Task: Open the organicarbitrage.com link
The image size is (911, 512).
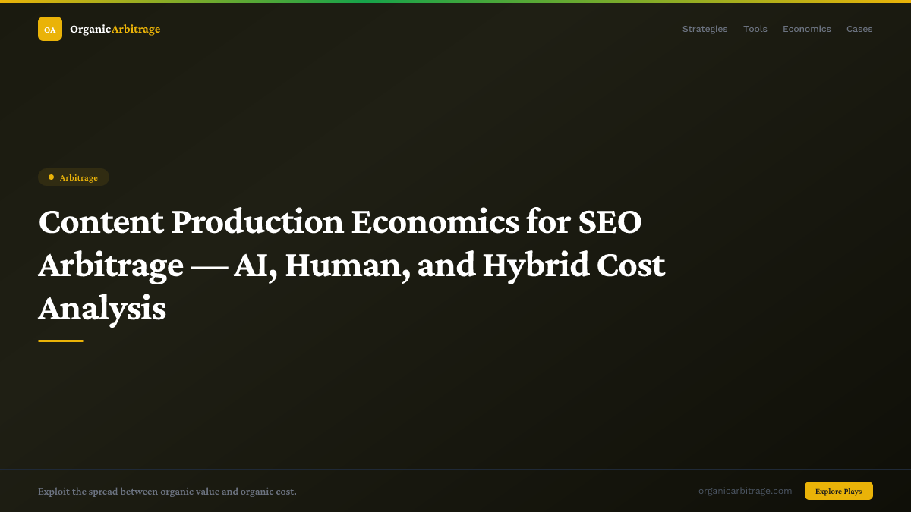Action: (x=746, y=490)
